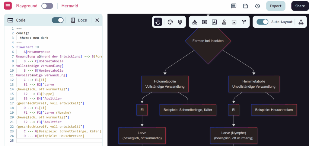
Task: Open the color palette theme picker
Action: pos(170,22)
